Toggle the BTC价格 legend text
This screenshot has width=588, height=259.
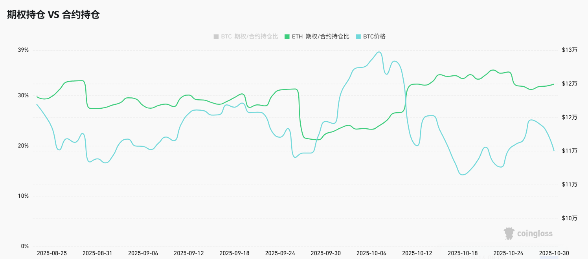(374, 36)
